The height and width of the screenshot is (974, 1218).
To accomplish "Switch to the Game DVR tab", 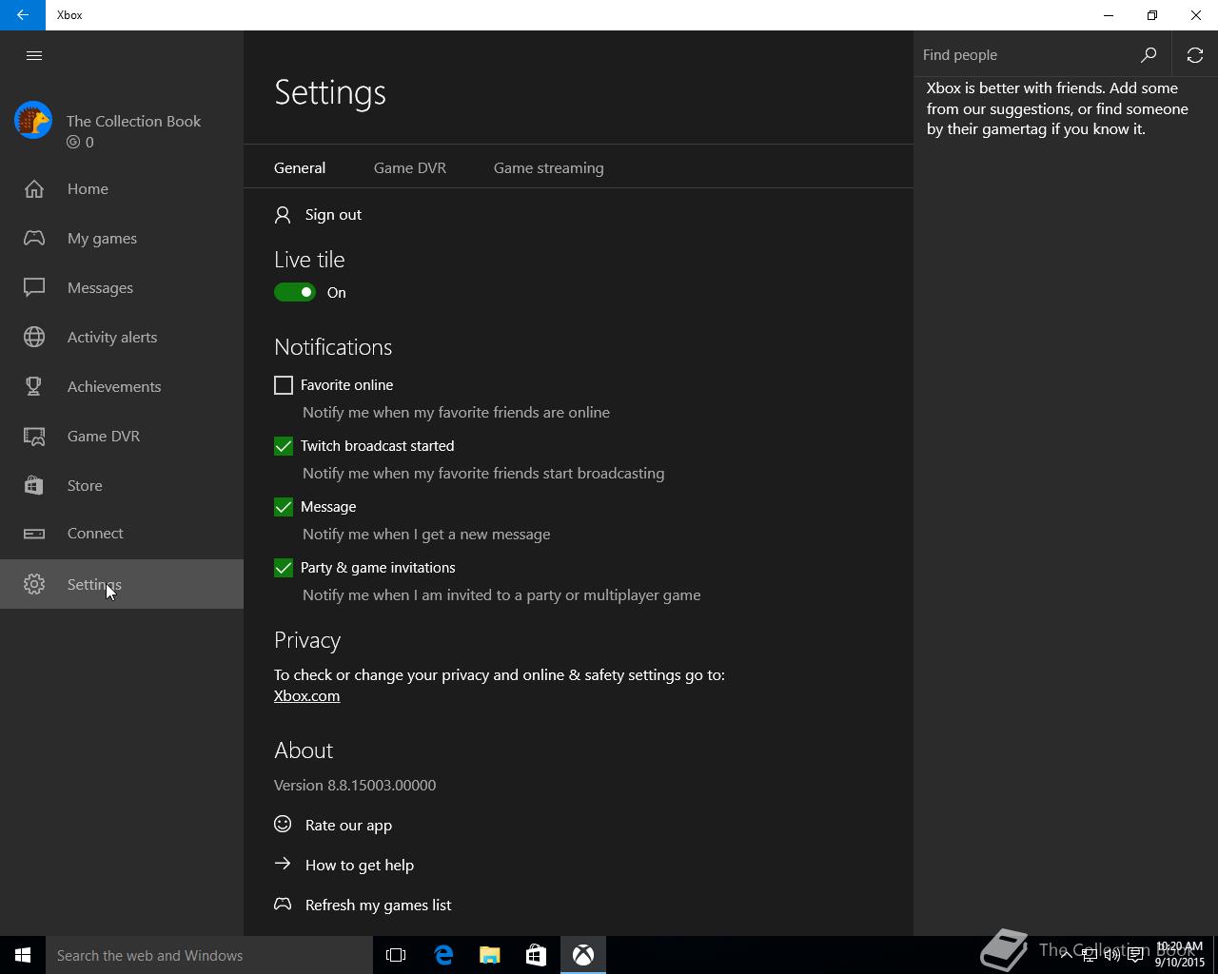I will pyautogui.click(x=410, y=167).
